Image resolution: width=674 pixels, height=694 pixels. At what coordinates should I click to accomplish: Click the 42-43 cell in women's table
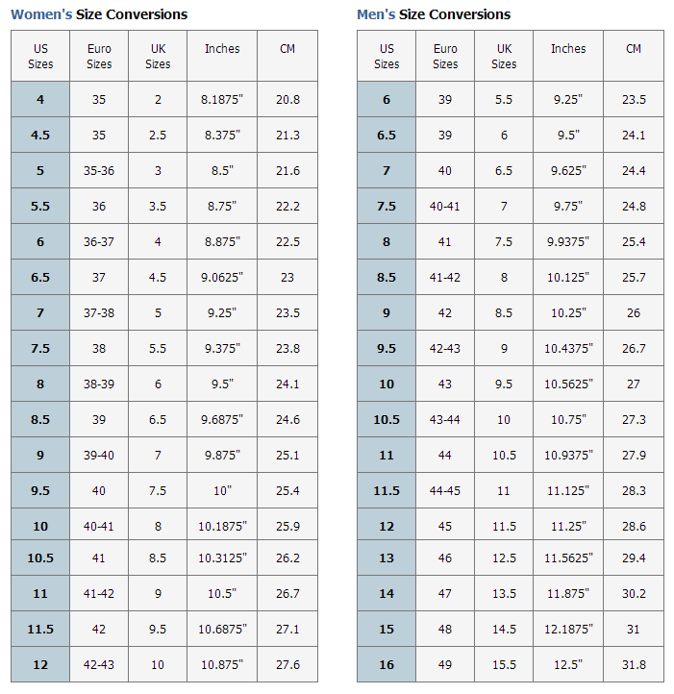[x=99, y=665]
